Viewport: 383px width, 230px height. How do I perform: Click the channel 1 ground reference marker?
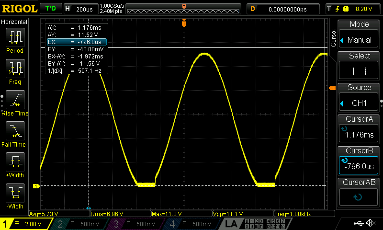[36, 186]
